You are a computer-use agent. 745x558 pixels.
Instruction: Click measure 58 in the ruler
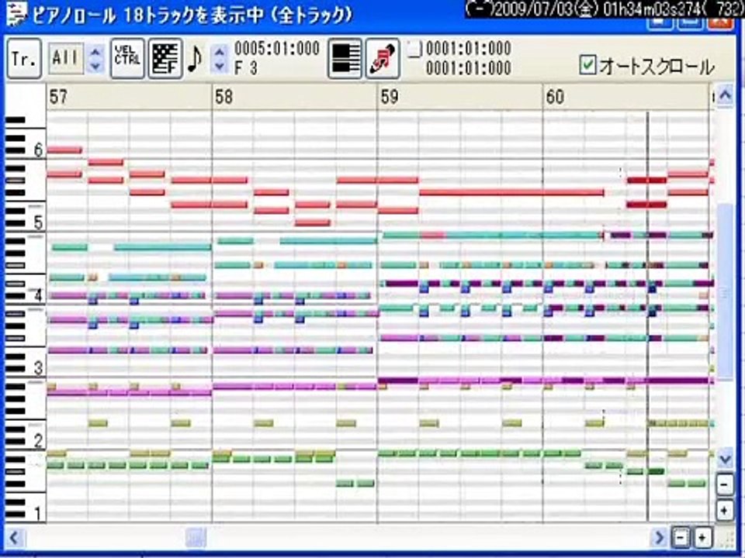coord(223,97)
